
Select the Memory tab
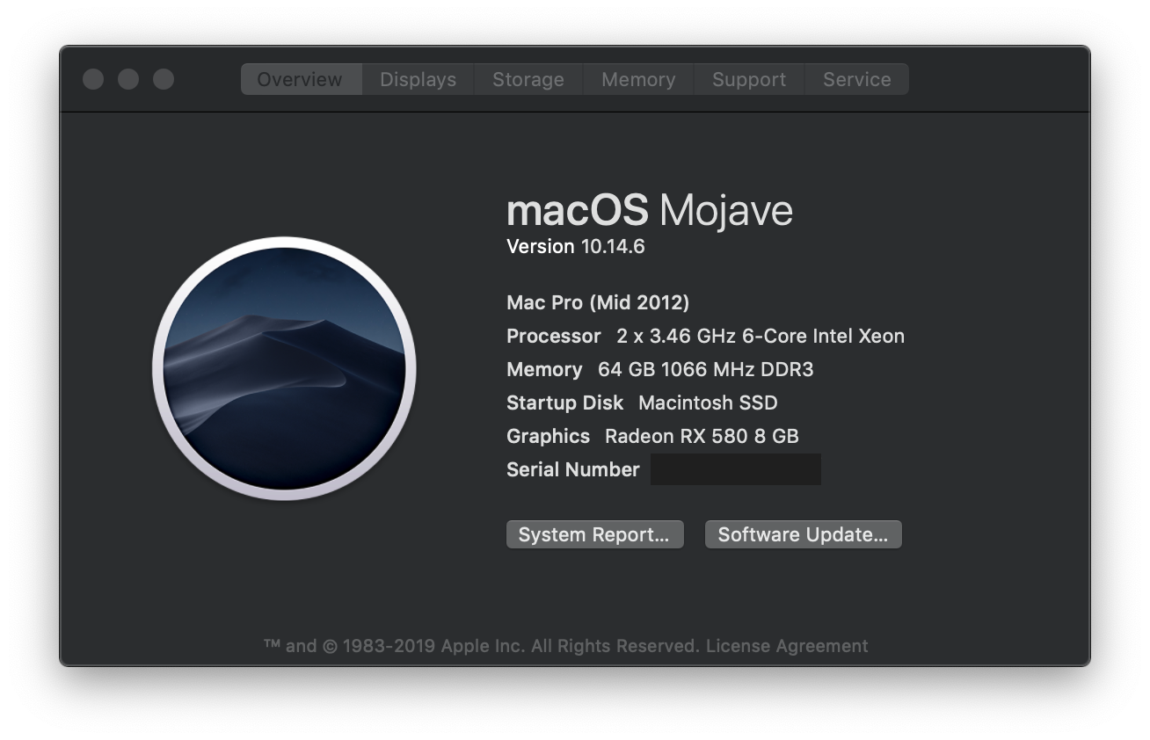pos(638,79)
